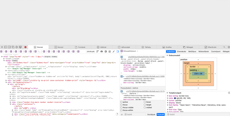230x116 pixels.
Task: Collapse the div id="wrap" node
Action: point(8,84)
